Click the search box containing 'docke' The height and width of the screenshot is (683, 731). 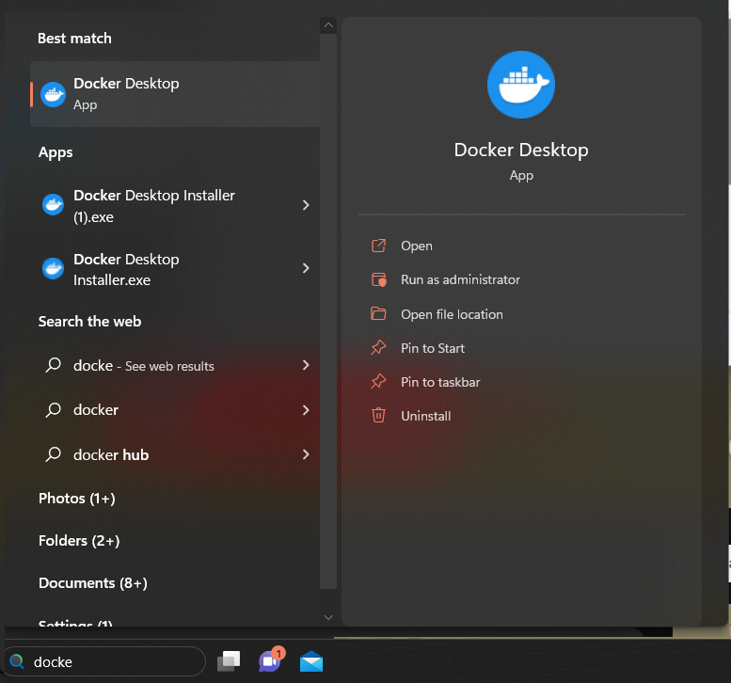tap(113, 661)
